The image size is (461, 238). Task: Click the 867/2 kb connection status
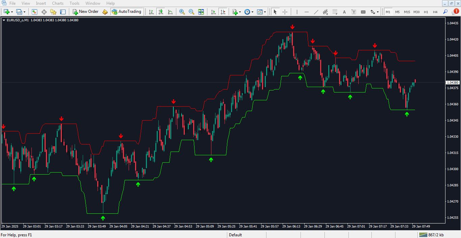coord(432,235)
